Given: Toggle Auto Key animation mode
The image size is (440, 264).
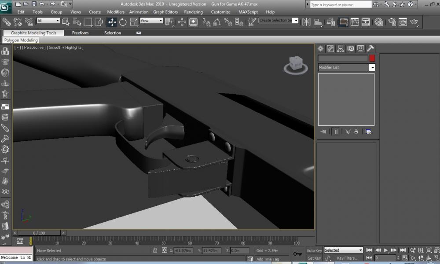Looking at the screenshot, I should [314, 250].
